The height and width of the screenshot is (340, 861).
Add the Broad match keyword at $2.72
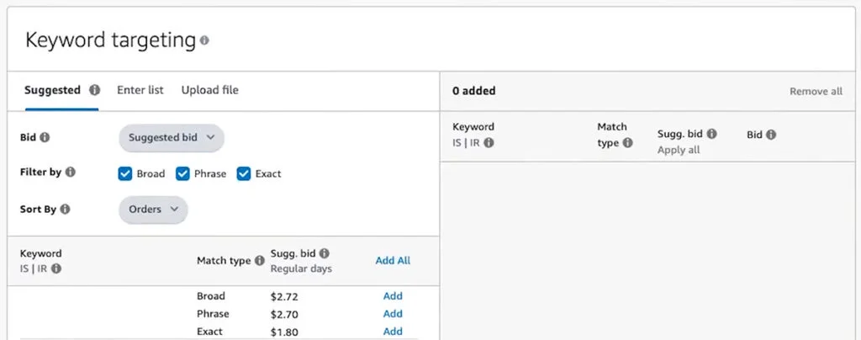pos(393,296)
